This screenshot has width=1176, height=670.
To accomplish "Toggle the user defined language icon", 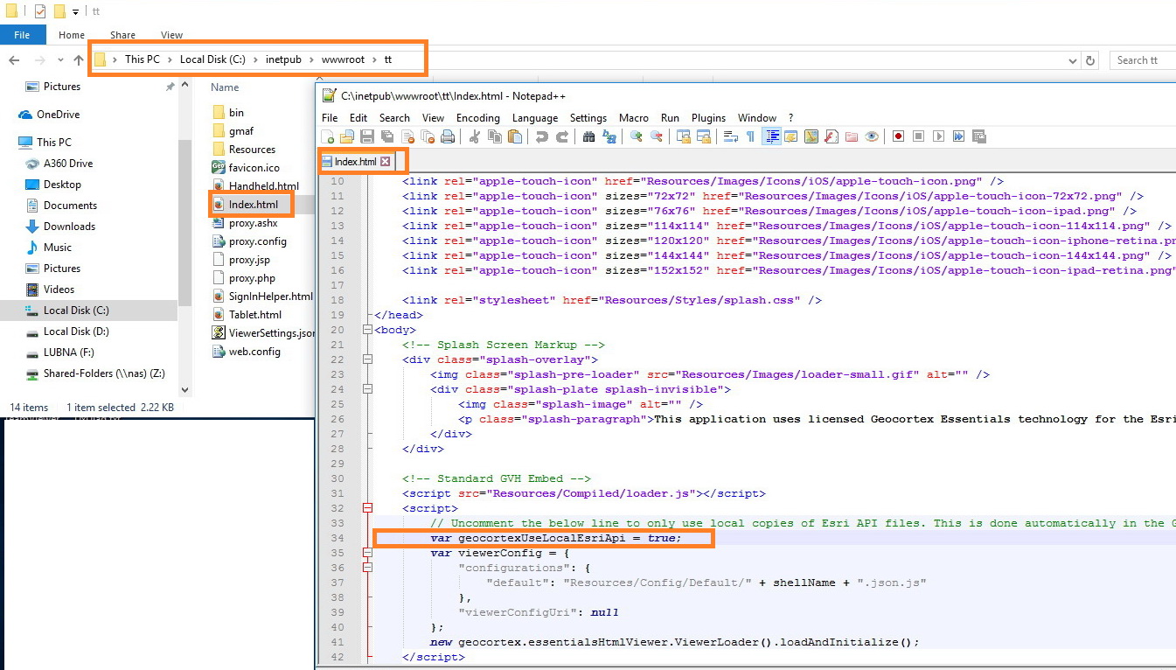I will coord(791,136).
